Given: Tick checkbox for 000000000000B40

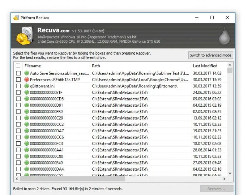Looking at the screenshot, I should 18,163.
